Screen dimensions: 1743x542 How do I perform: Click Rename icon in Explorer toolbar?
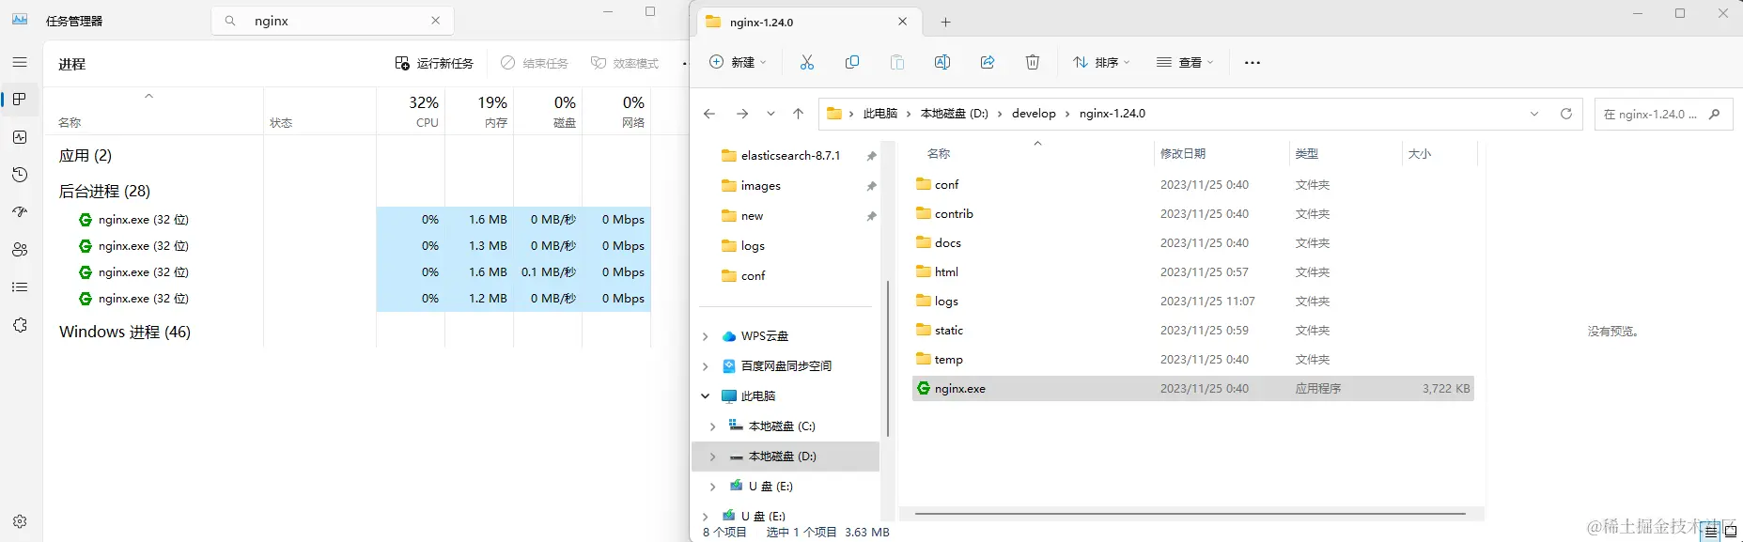coord(942,63)
